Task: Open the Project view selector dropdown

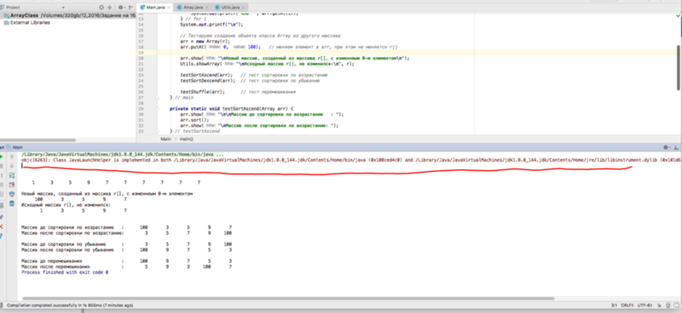Action: (x=63, y=8)
